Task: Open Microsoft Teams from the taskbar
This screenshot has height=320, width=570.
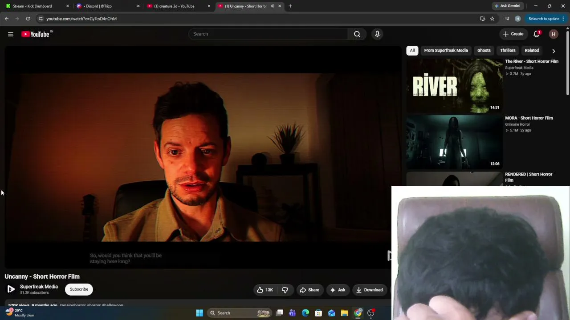Action: pos(293,313)
